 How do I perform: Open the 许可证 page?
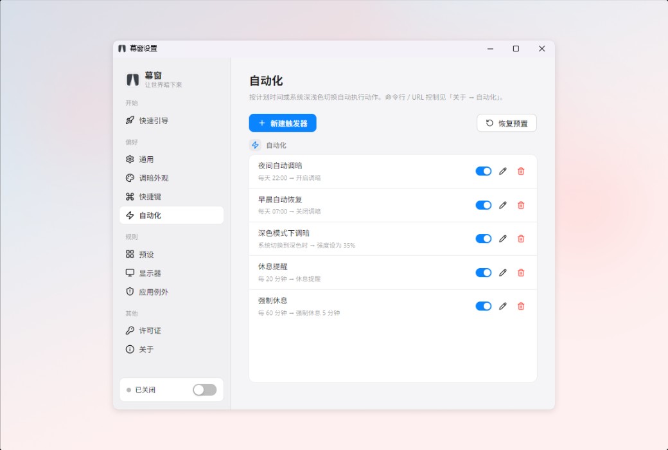[171, 330]
